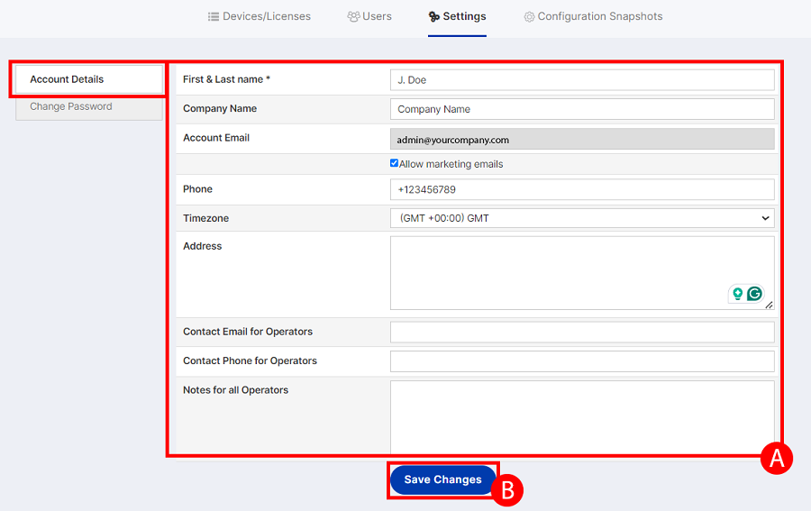
Task: Click the Grammarly G icon in Address field
Action: [x=754, y=294]
